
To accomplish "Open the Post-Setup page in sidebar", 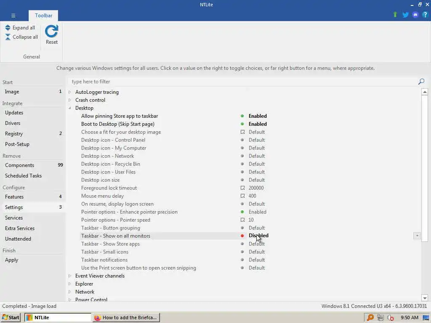I will click(33, 144).
